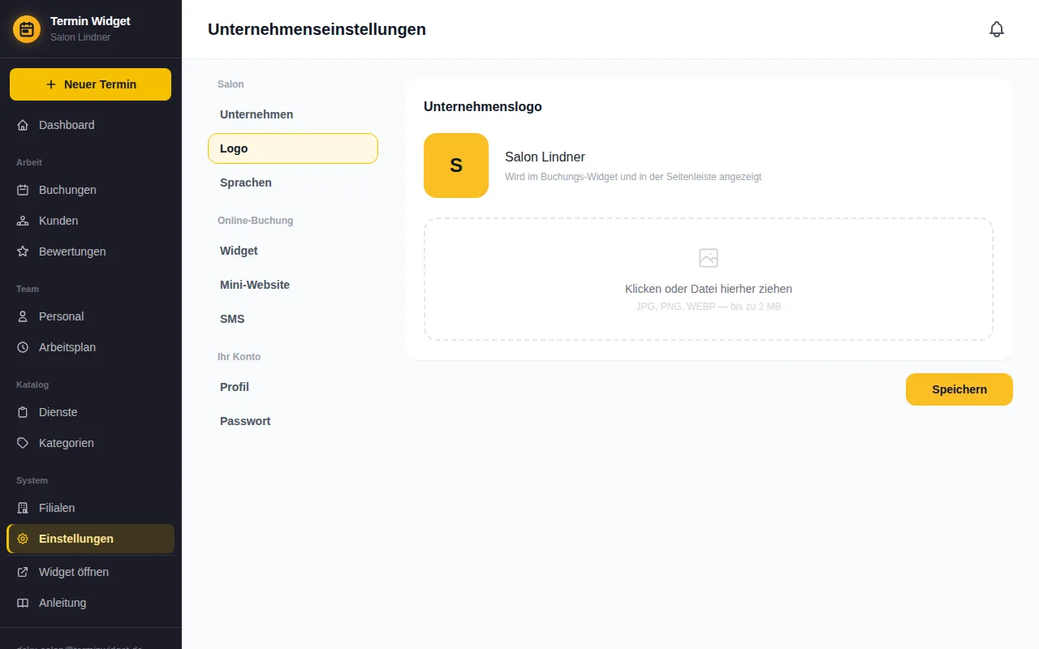Open notifications with the bell icon

click(x=997, y=29)
